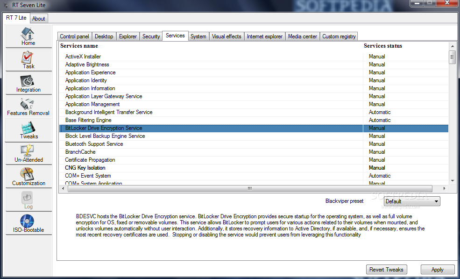Click the Services name column header
The height and width of the screenshot is (279, 460).
click(x=79, y=46)
